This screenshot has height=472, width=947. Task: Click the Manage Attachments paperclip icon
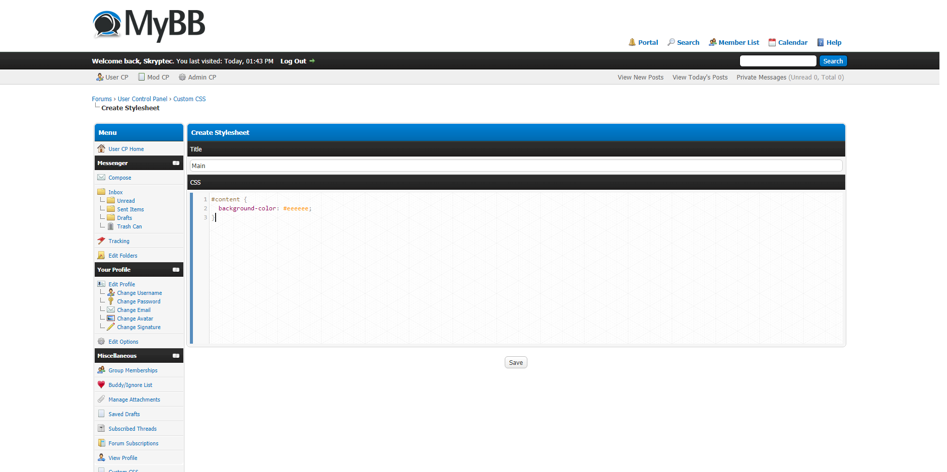(101, 399)
